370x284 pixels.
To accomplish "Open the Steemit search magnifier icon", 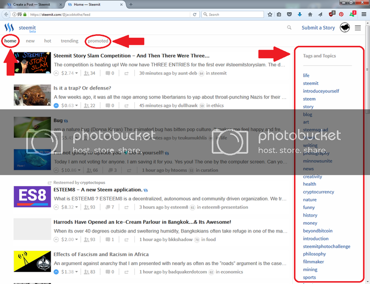I will (289, 27).
